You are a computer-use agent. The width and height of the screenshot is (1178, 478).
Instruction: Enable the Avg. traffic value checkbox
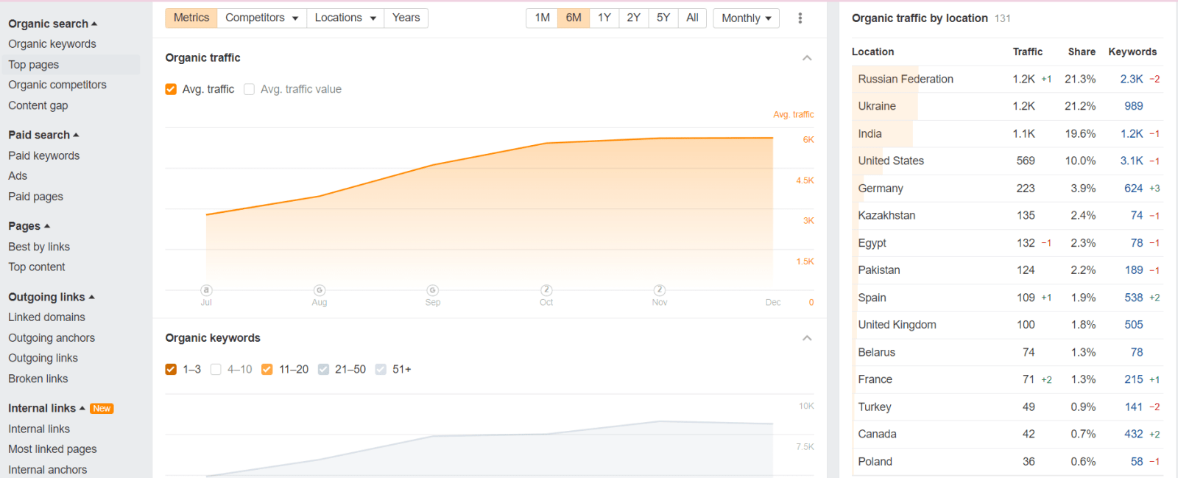[249, 89]
